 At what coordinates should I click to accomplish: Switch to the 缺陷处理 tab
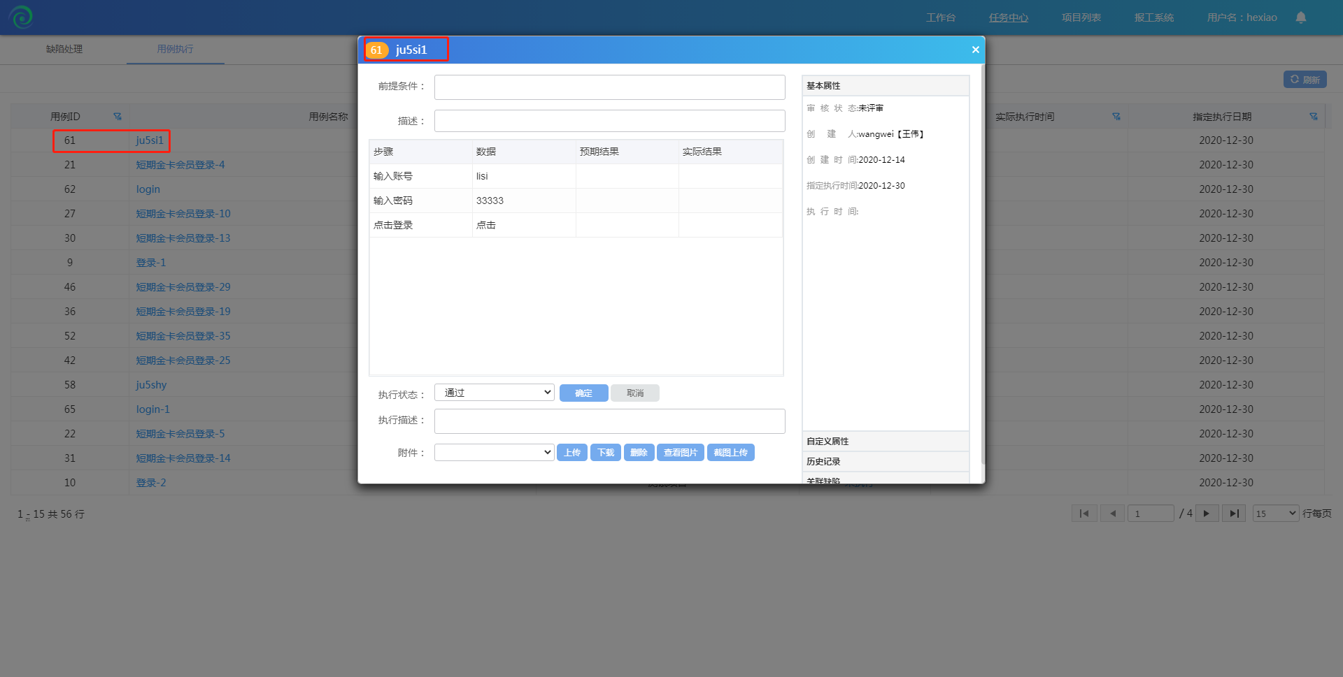tap(64, 49)
